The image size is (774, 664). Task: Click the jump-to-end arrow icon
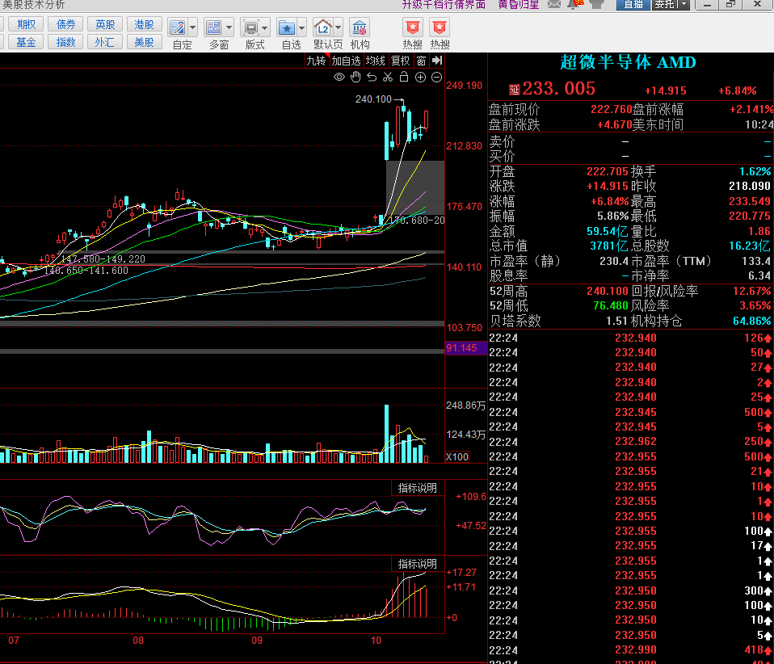[x=437, y=61]
